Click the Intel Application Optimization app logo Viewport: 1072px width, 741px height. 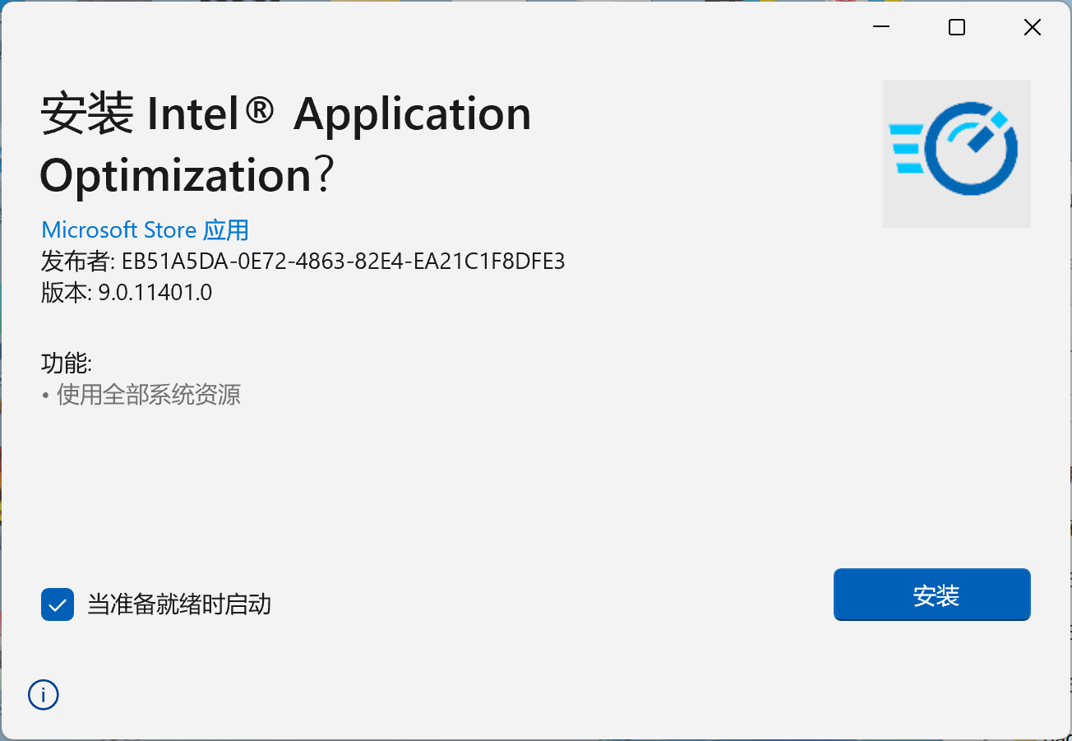[956, 153]
